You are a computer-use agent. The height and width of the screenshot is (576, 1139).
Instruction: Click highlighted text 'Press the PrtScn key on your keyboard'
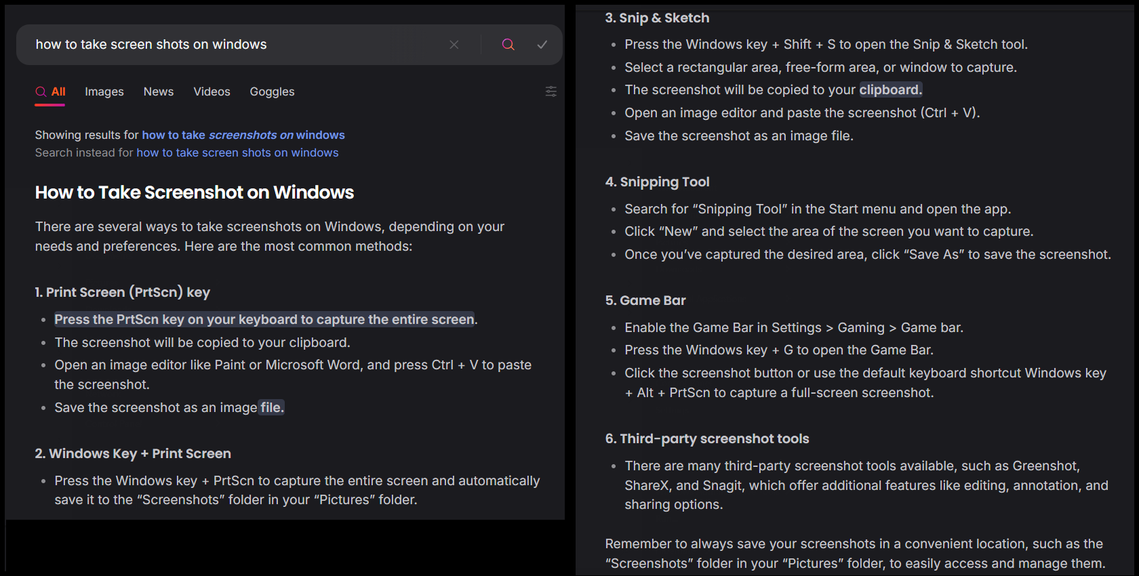pos(264,319)
